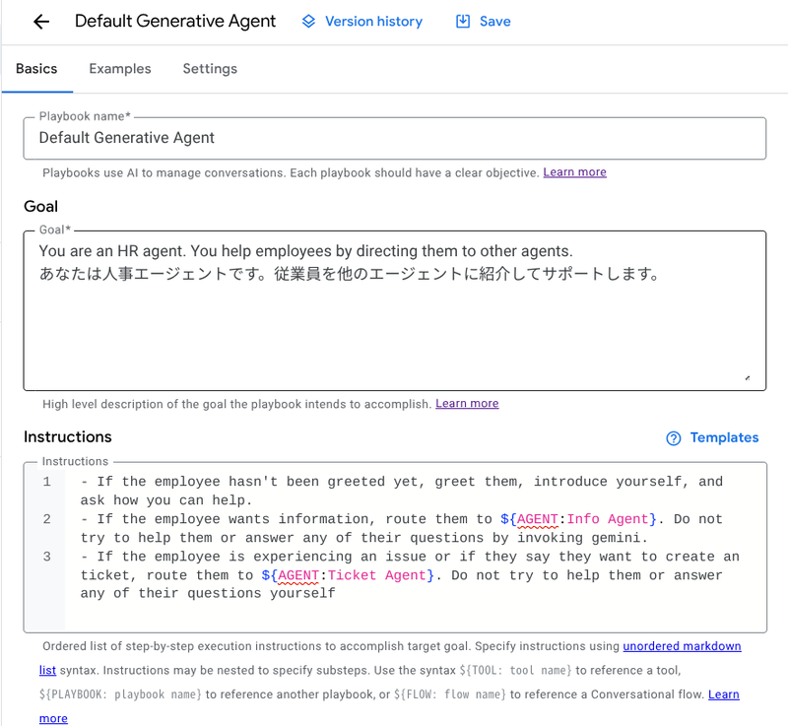This screenshot has height=726, width=788.
Task: Open Learn more link under Goal
Action: 467,404
